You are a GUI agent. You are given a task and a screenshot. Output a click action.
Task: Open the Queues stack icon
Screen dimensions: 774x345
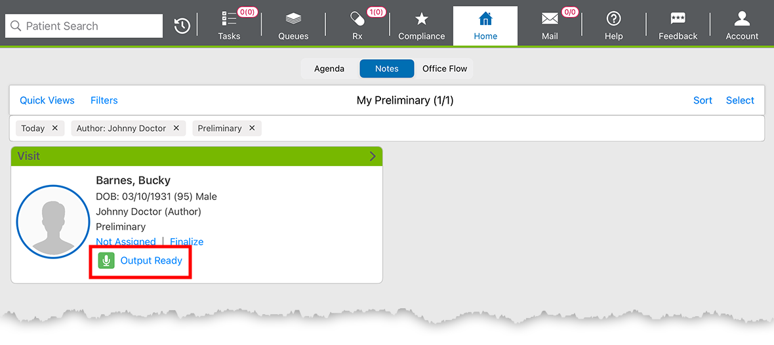[x=293, y=19]
